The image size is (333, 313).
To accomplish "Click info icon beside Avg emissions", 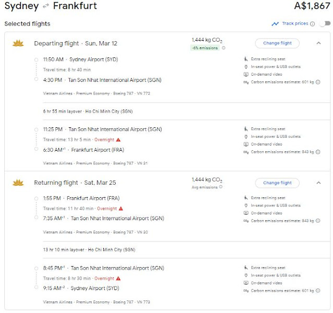I will (221, 187).
